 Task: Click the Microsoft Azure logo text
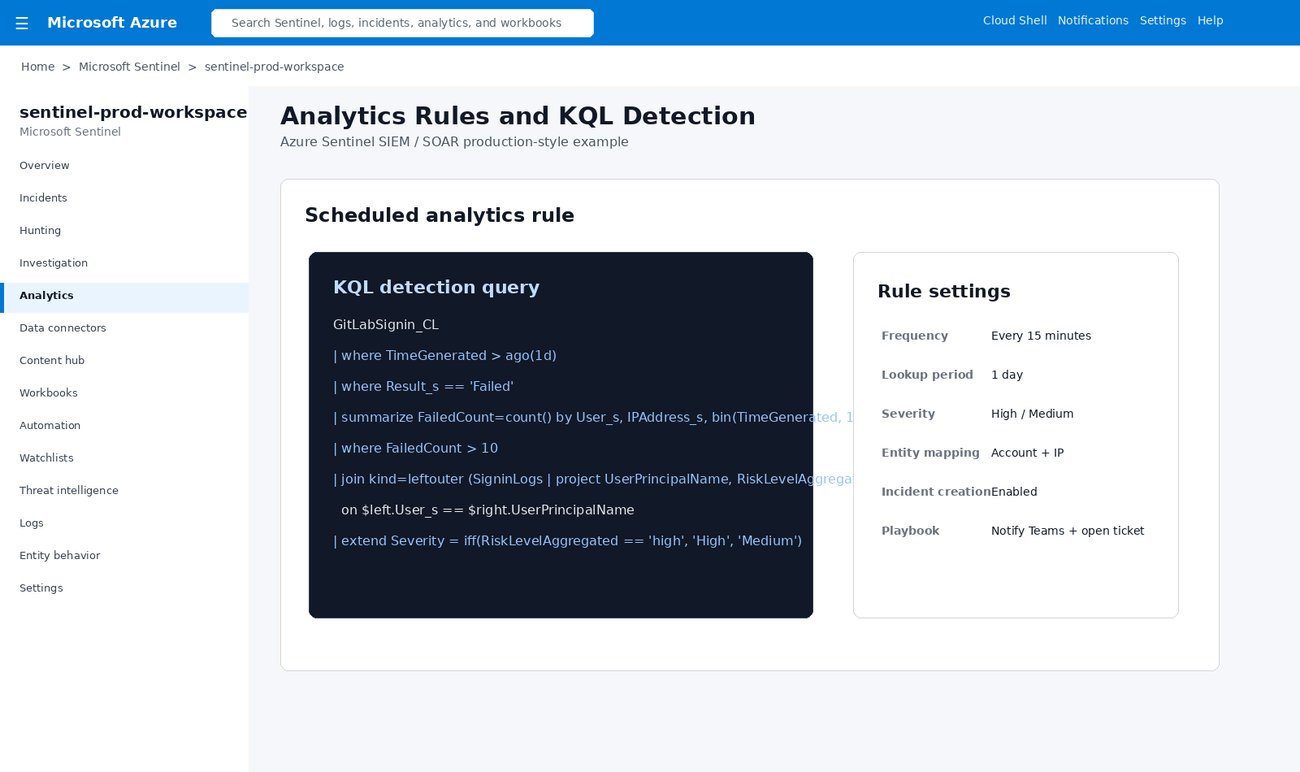[112, 23]
